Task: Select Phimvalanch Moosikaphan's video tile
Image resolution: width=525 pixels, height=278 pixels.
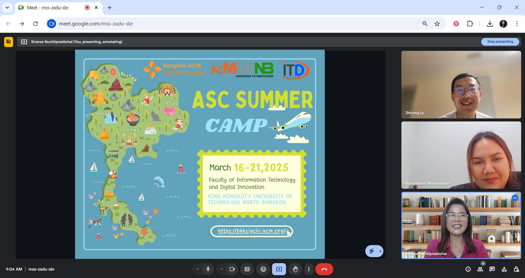Action: pyautogui.click(x=461, y=155)
